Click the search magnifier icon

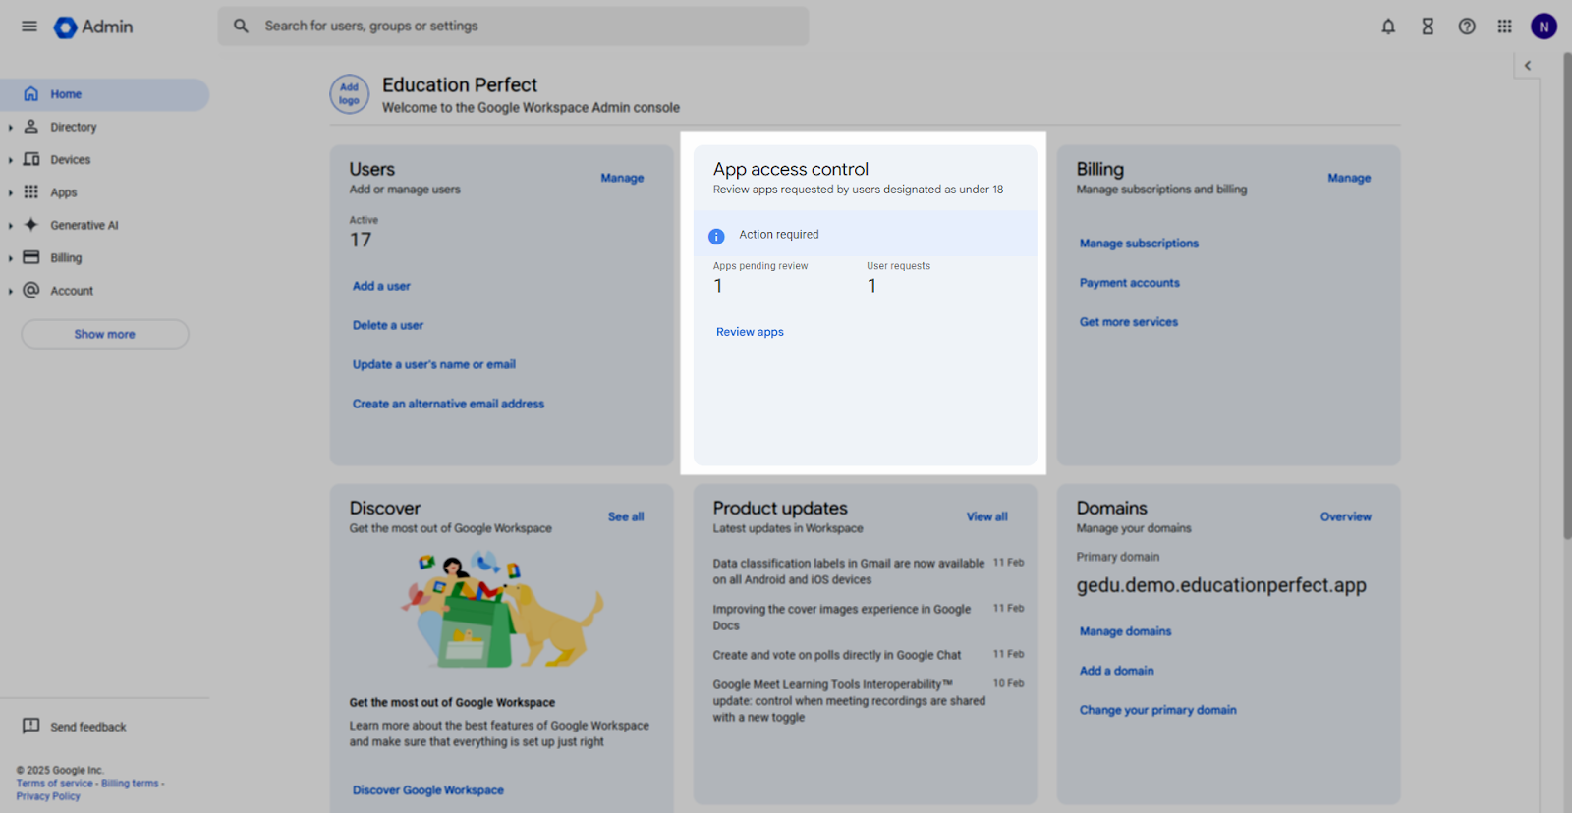point(241,27)
